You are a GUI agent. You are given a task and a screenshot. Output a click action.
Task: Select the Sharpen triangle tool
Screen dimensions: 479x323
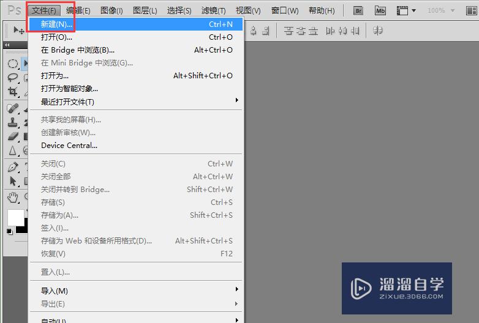13,150
